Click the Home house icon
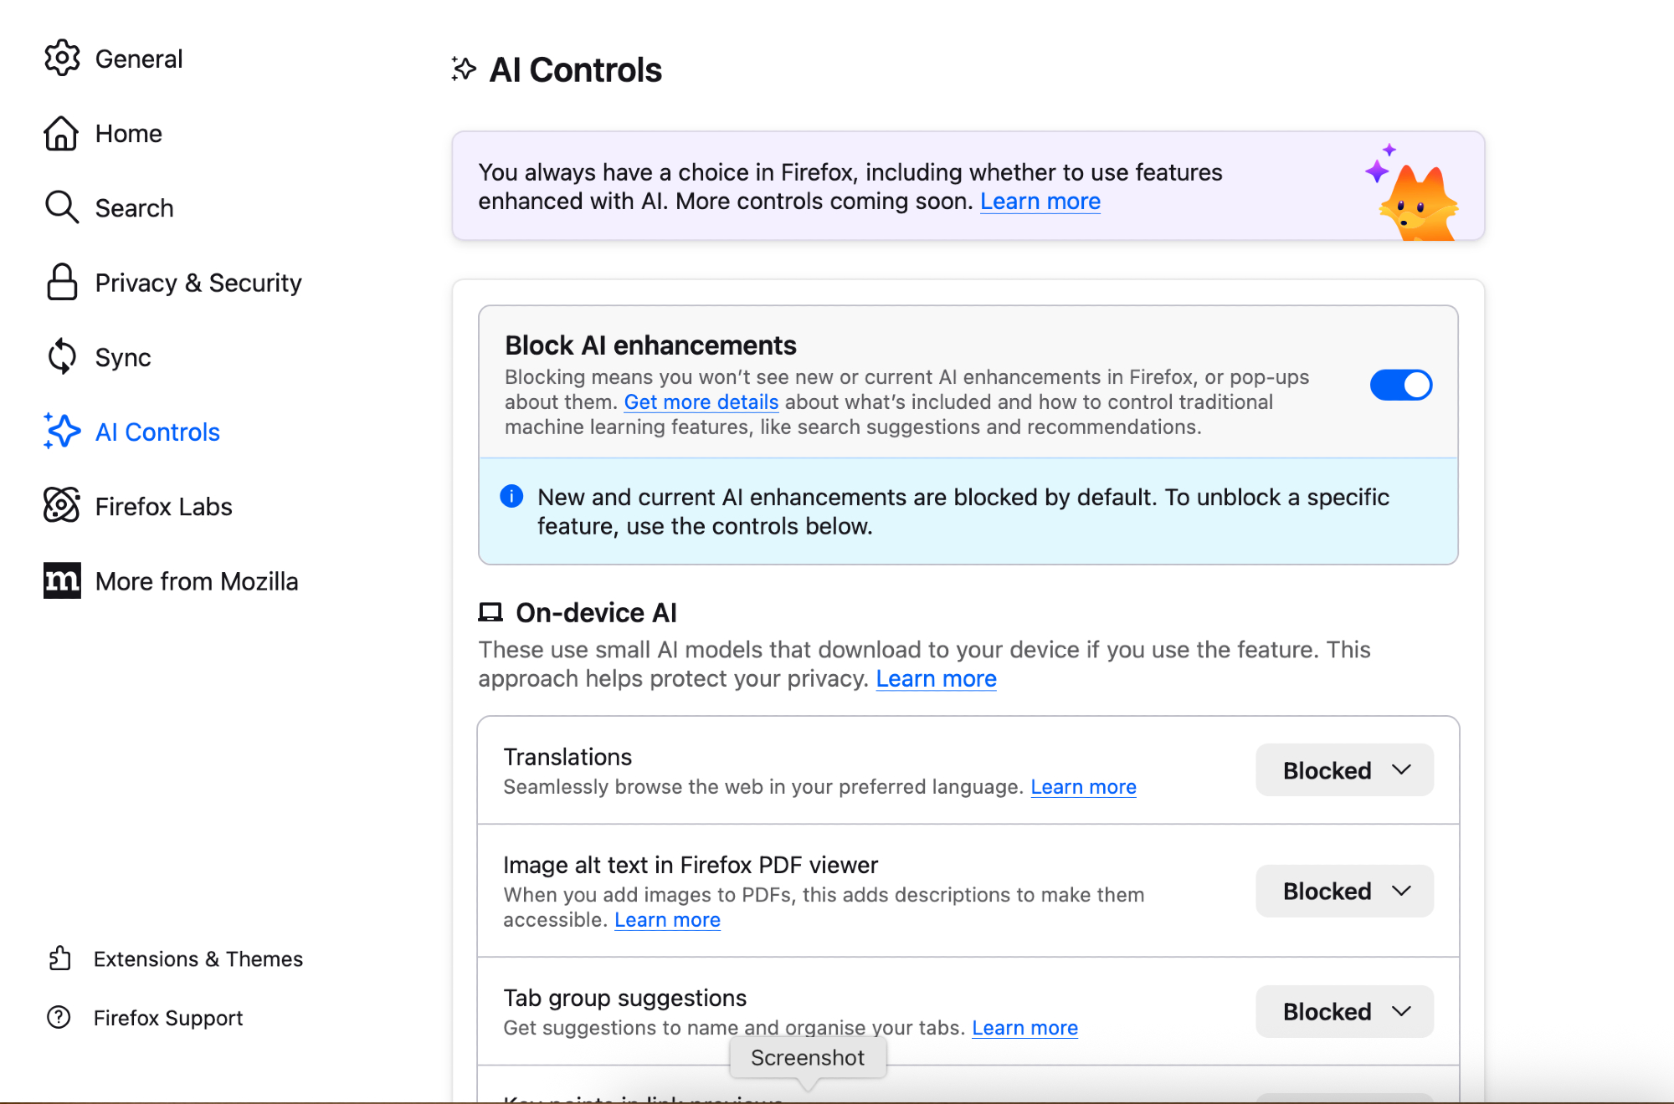Viewport: 1674px width, 1104px height. (x=61, y=133)
